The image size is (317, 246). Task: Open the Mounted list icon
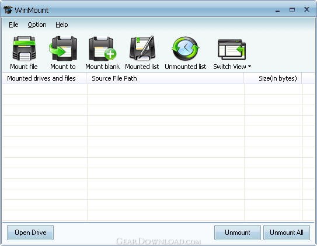click(142, 48)
